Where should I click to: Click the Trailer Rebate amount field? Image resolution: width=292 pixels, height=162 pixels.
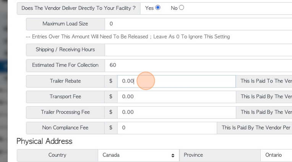[x=176, y=81]
